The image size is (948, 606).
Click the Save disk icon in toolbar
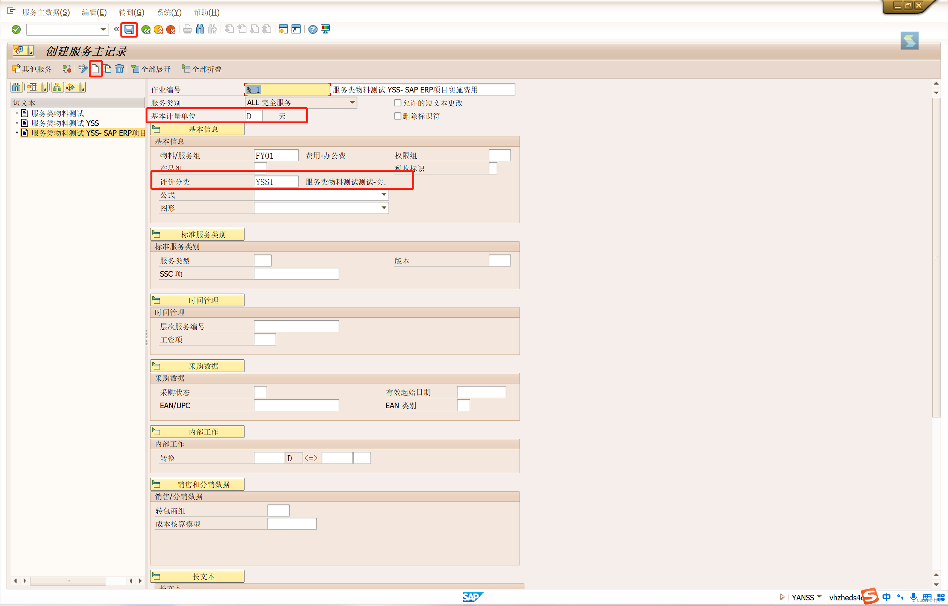(129, 30)
